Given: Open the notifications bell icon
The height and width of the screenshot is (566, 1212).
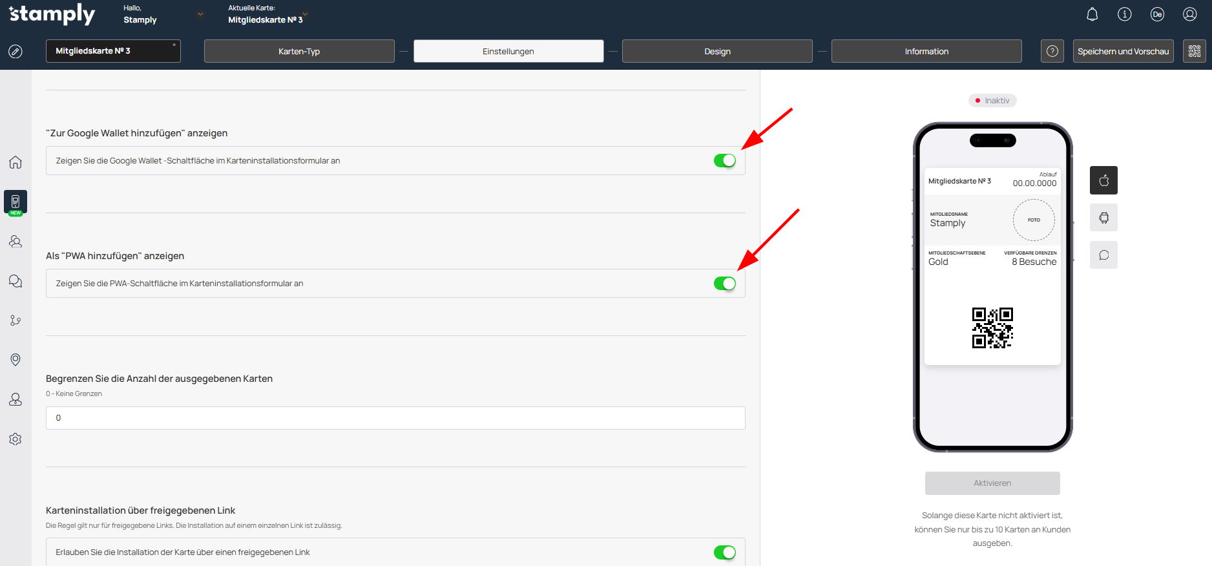Looking at the screenshot, I should [x=1092, y=14].
